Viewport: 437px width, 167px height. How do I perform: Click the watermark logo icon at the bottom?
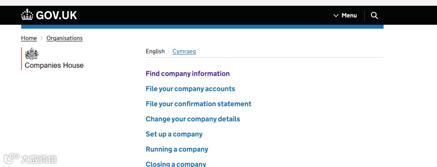[x=11, y=158]
